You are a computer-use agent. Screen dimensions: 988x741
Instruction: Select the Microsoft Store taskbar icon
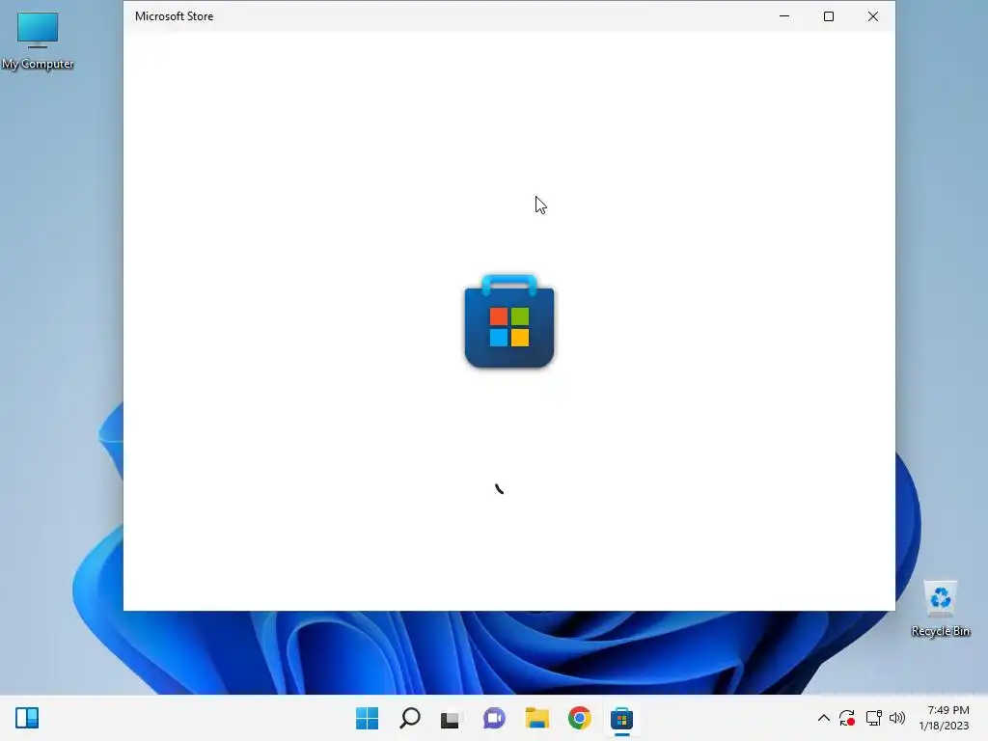(621, 718)
